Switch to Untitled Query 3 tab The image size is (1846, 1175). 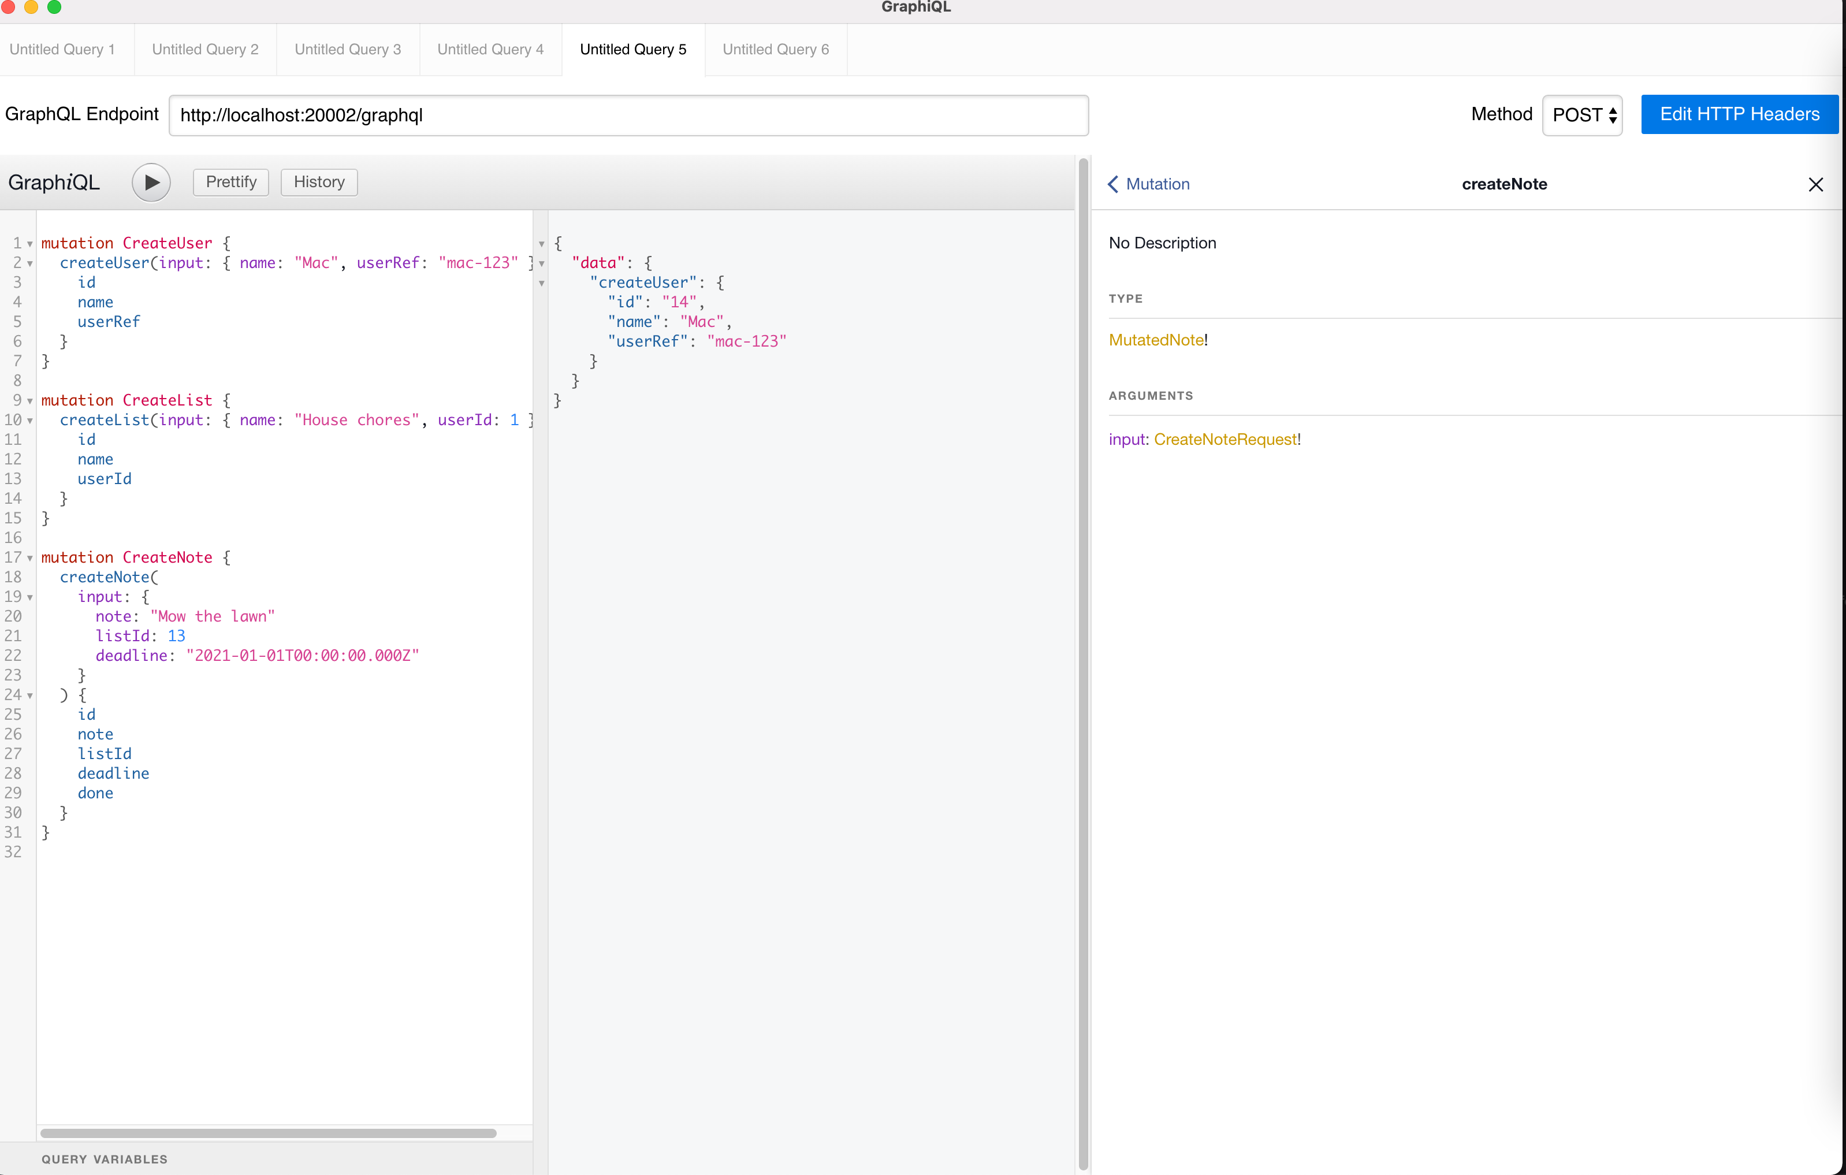[348, 49]
